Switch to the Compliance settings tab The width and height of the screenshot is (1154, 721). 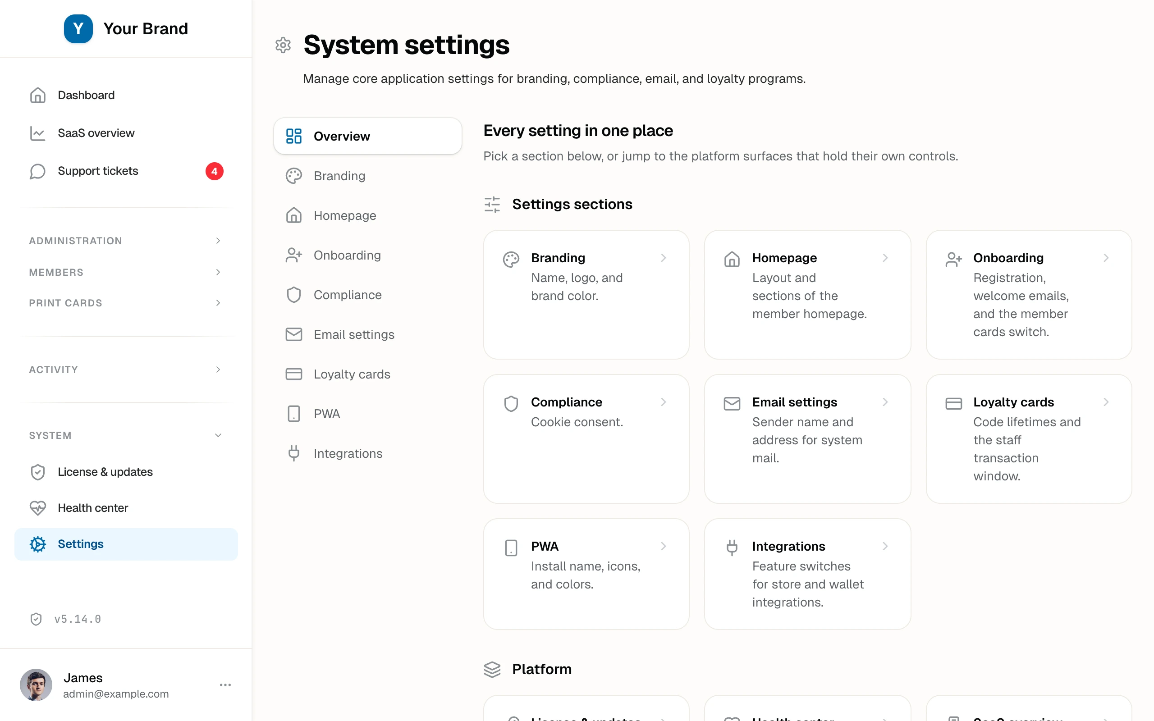(368, 295)
